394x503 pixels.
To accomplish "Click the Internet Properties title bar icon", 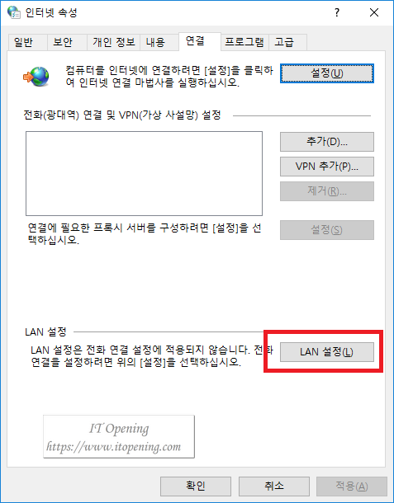I will click(x=13, y=12).
